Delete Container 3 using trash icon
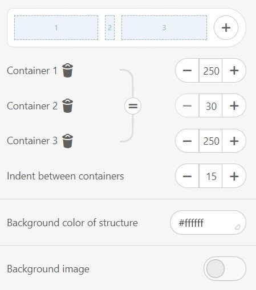The image size is (256, 290). tap(67, 141)
